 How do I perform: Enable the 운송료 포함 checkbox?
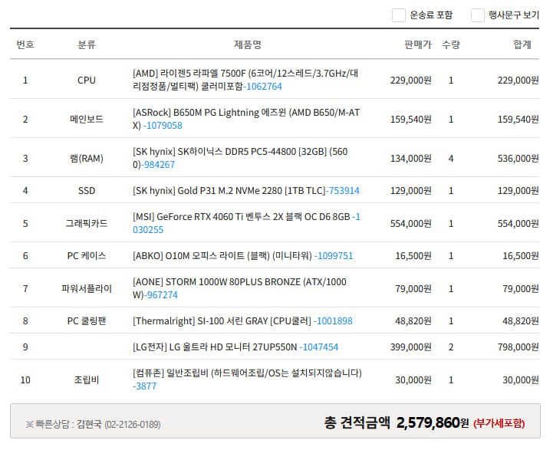click(x=399, y=15)
